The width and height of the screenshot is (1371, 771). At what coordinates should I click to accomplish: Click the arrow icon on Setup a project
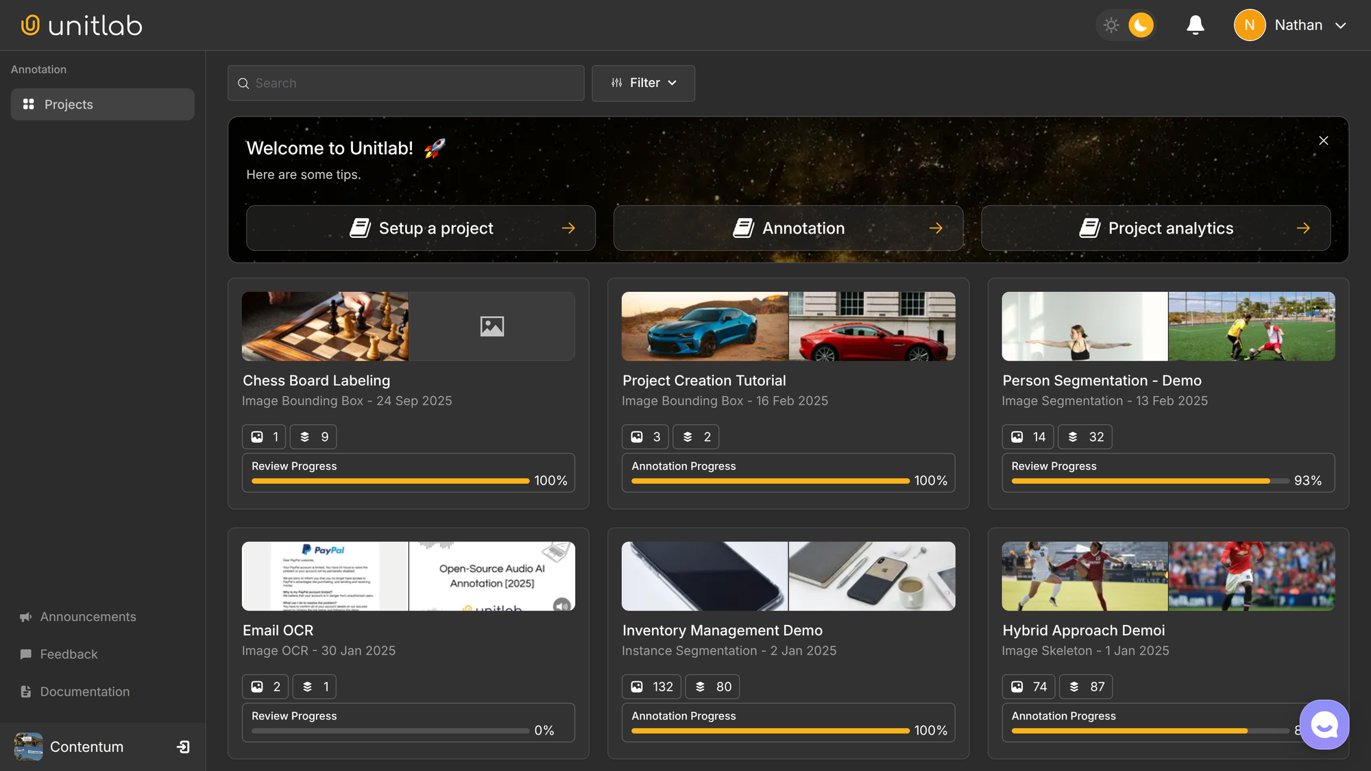pos(568,228)
